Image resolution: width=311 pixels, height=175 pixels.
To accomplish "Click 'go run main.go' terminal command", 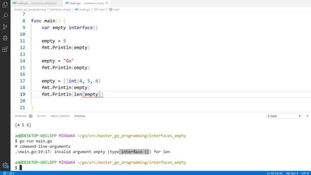I will click(35, 141).
